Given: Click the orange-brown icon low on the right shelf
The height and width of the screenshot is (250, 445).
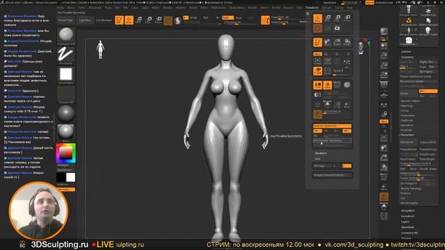Looking at the screenshot, I should 384,197.
